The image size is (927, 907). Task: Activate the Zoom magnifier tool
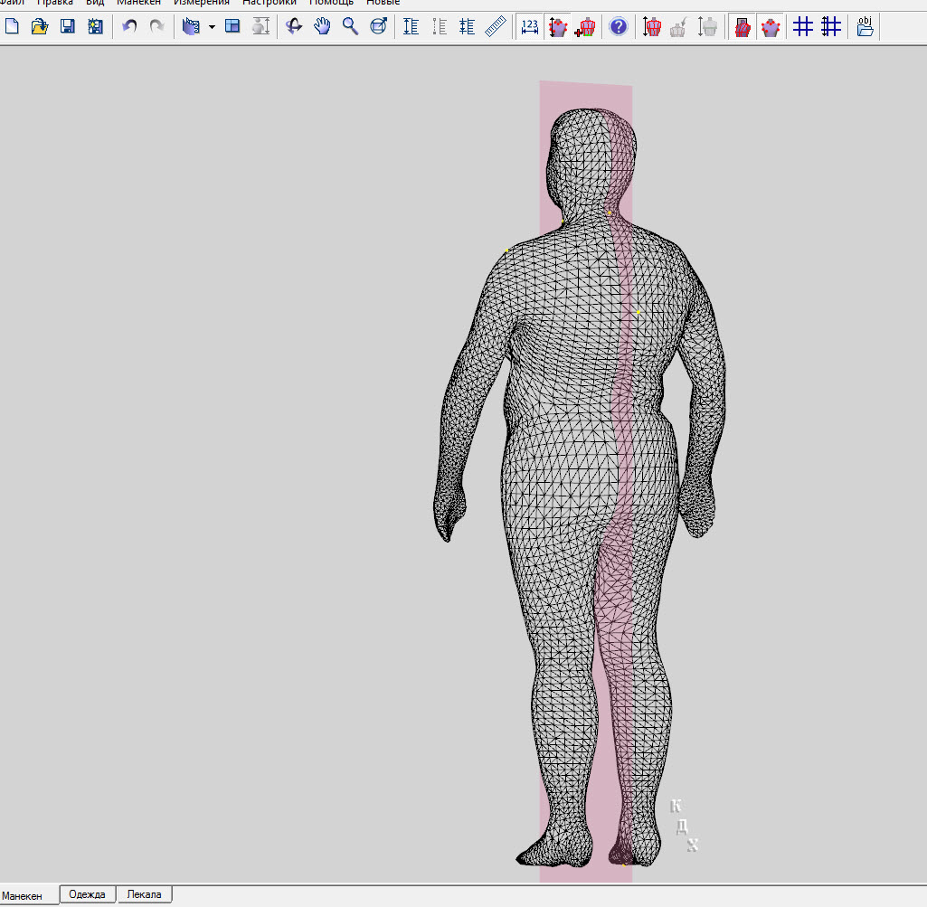click(350, 26)
